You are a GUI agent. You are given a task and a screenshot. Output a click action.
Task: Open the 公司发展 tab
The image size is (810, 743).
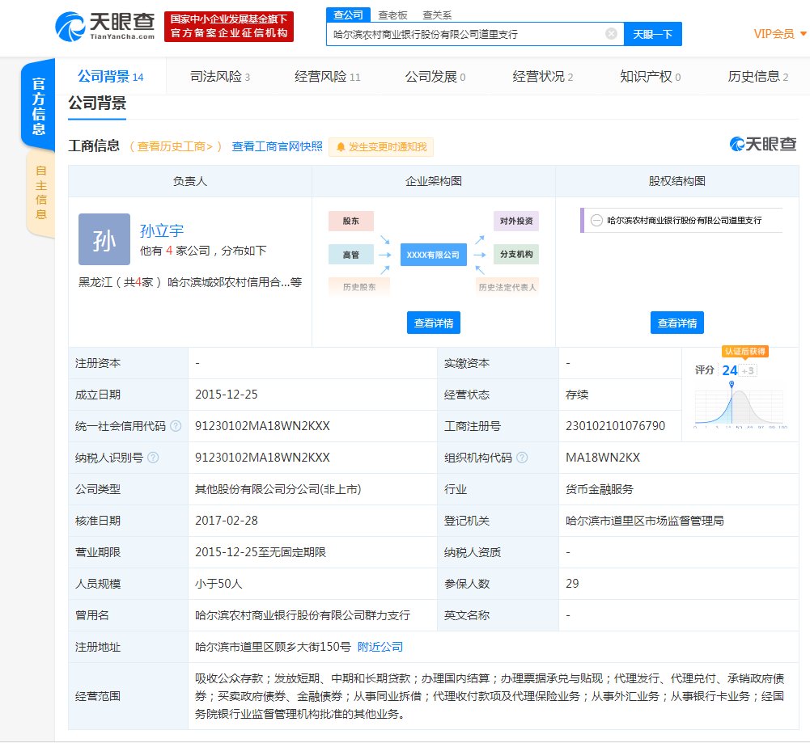pos(435,77)
